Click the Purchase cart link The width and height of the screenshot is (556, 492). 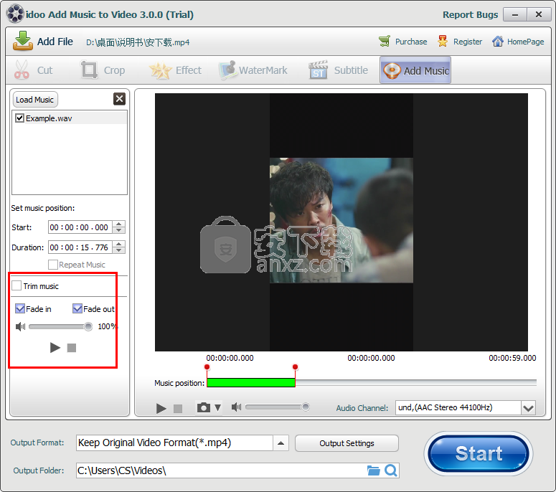coord(403,42)
